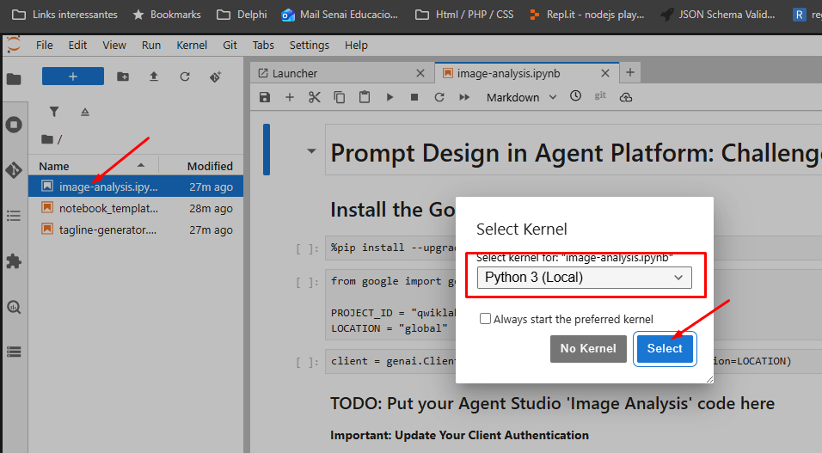The width and height of the screenshot is (822, 453).
Task: Click the git label in notebook toolbar
Action: [x=600, y=95]
